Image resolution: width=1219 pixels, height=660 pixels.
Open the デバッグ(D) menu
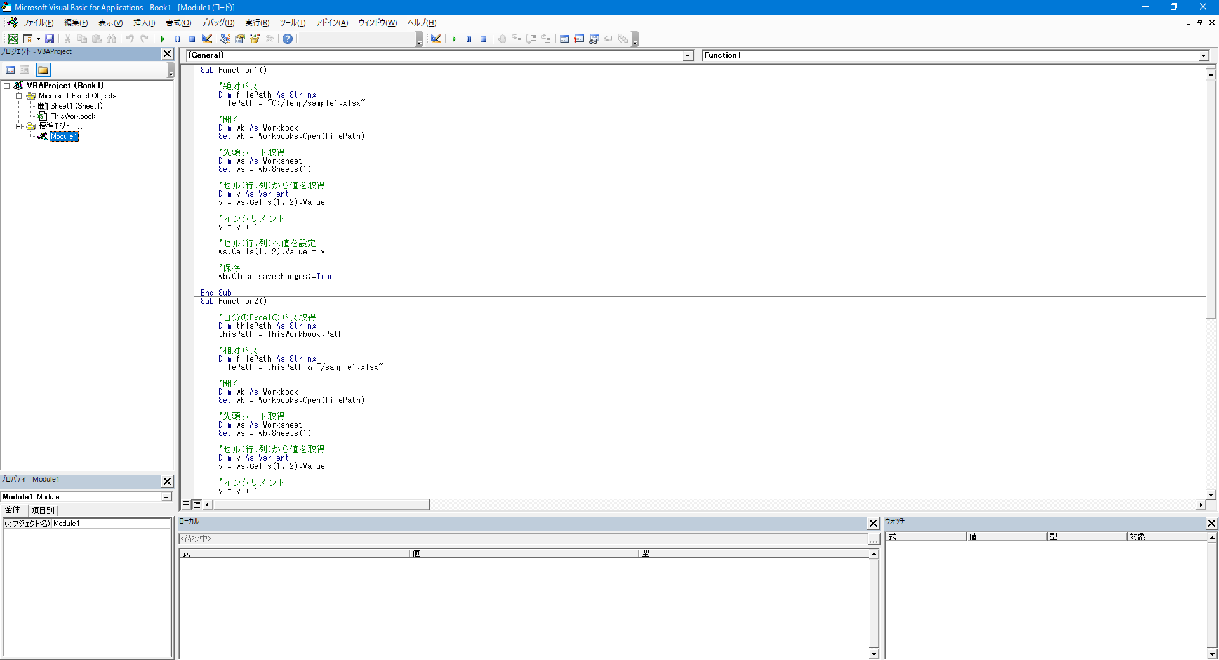coord(218,23)
